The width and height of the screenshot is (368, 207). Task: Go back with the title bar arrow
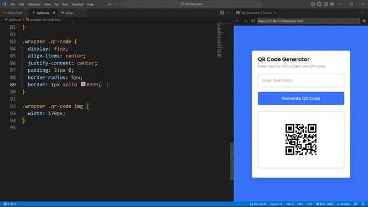(109, 4)
